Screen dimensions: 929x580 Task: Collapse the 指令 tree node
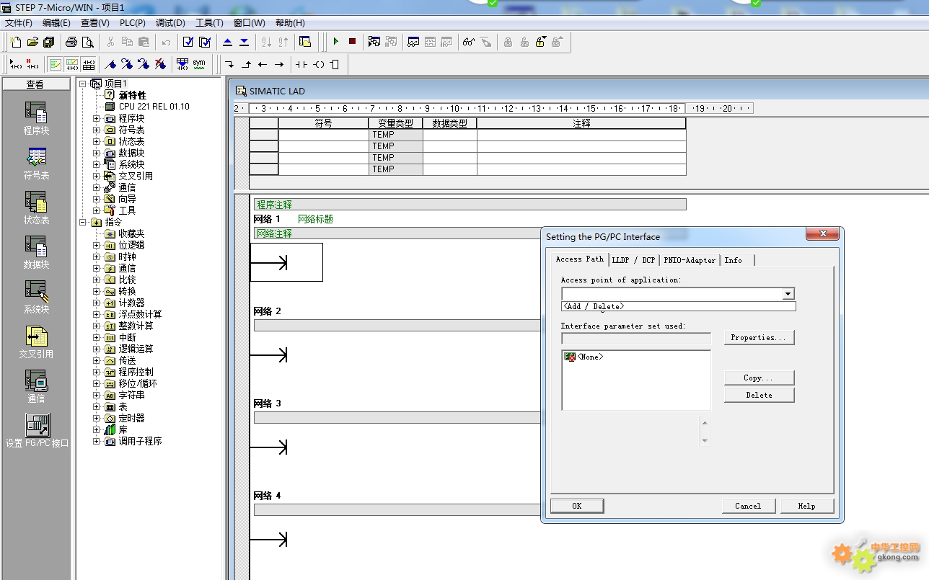pos(83,222)
